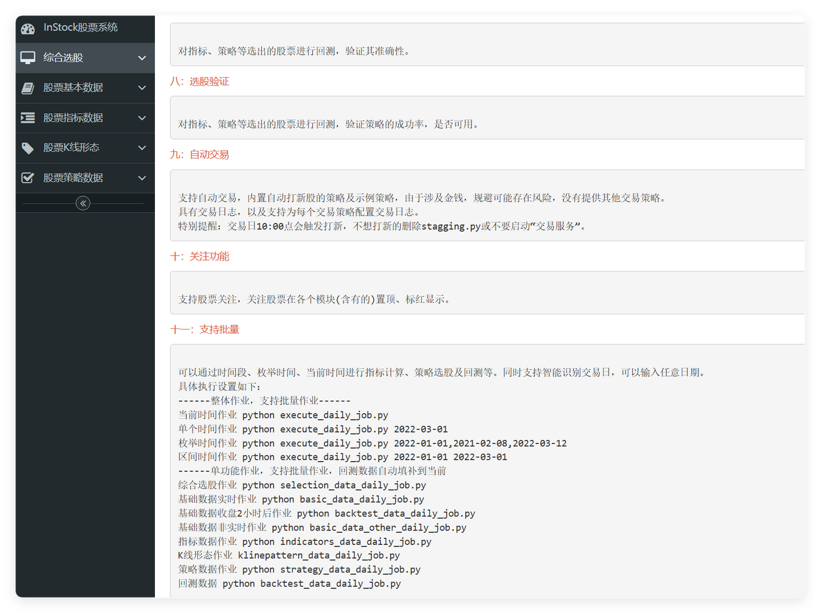
Task: Click the heading 十一：支持批量
Action: tap(204, 330)
